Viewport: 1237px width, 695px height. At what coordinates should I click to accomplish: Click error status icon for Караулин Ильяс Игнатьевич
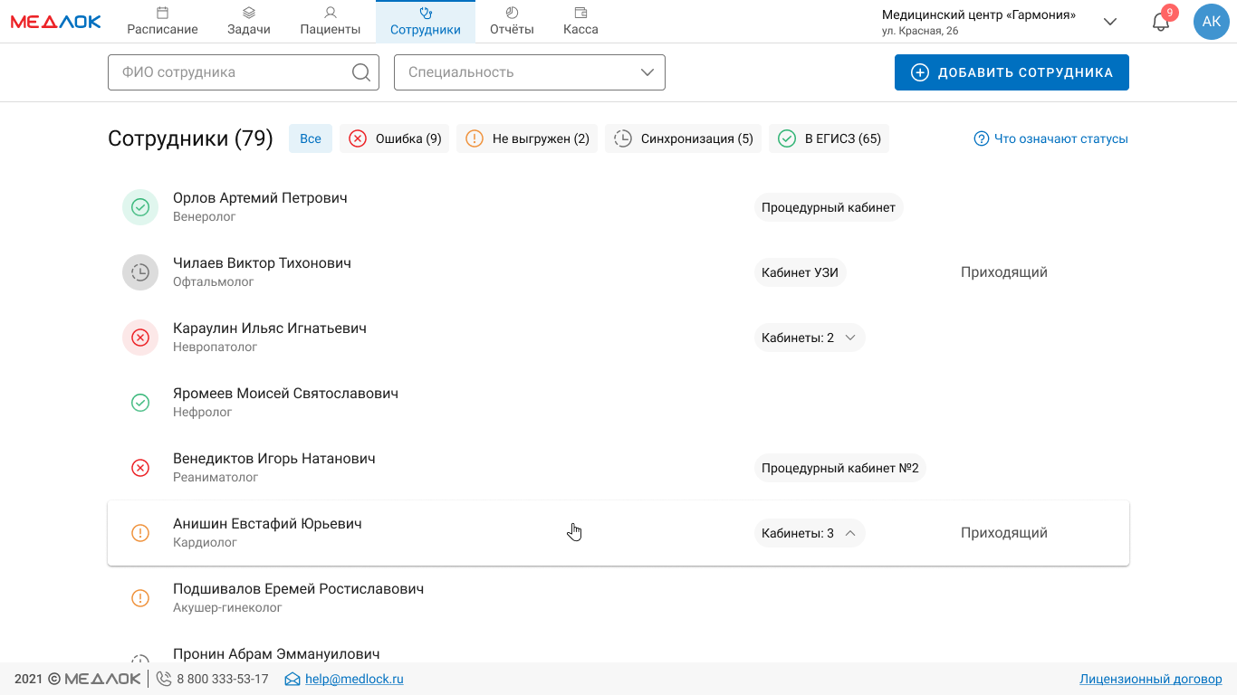click(140, 338)
